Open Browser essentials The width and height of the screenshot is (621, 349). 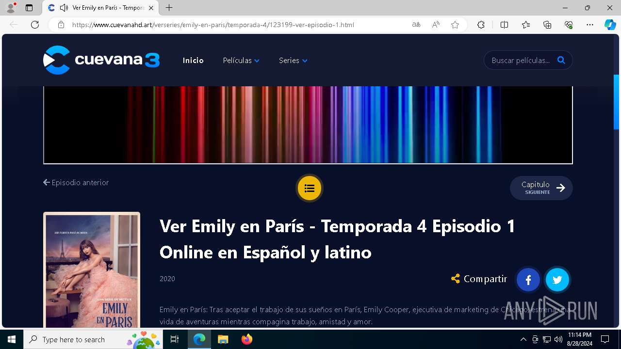[569, 25]
